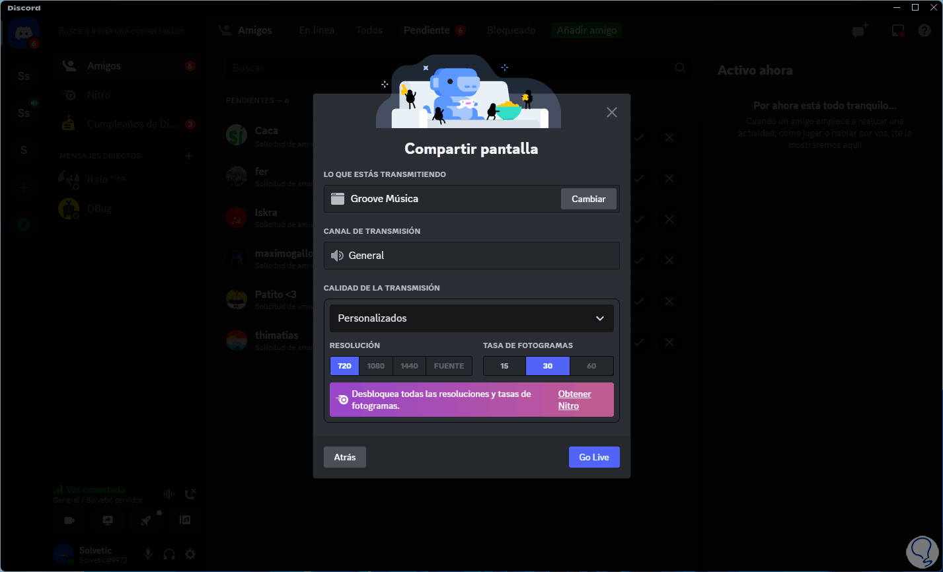The image size is (943, 572).
Task: Open the help question mark icon
Action: pyautogui.click(x=924, y=30)
